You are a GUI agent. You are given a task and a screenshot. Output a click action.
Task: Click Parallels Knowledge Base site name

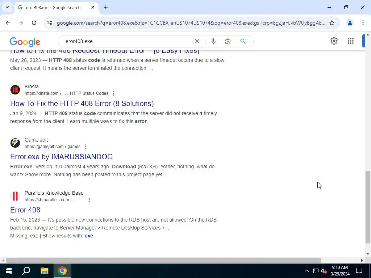pos(54,193)
